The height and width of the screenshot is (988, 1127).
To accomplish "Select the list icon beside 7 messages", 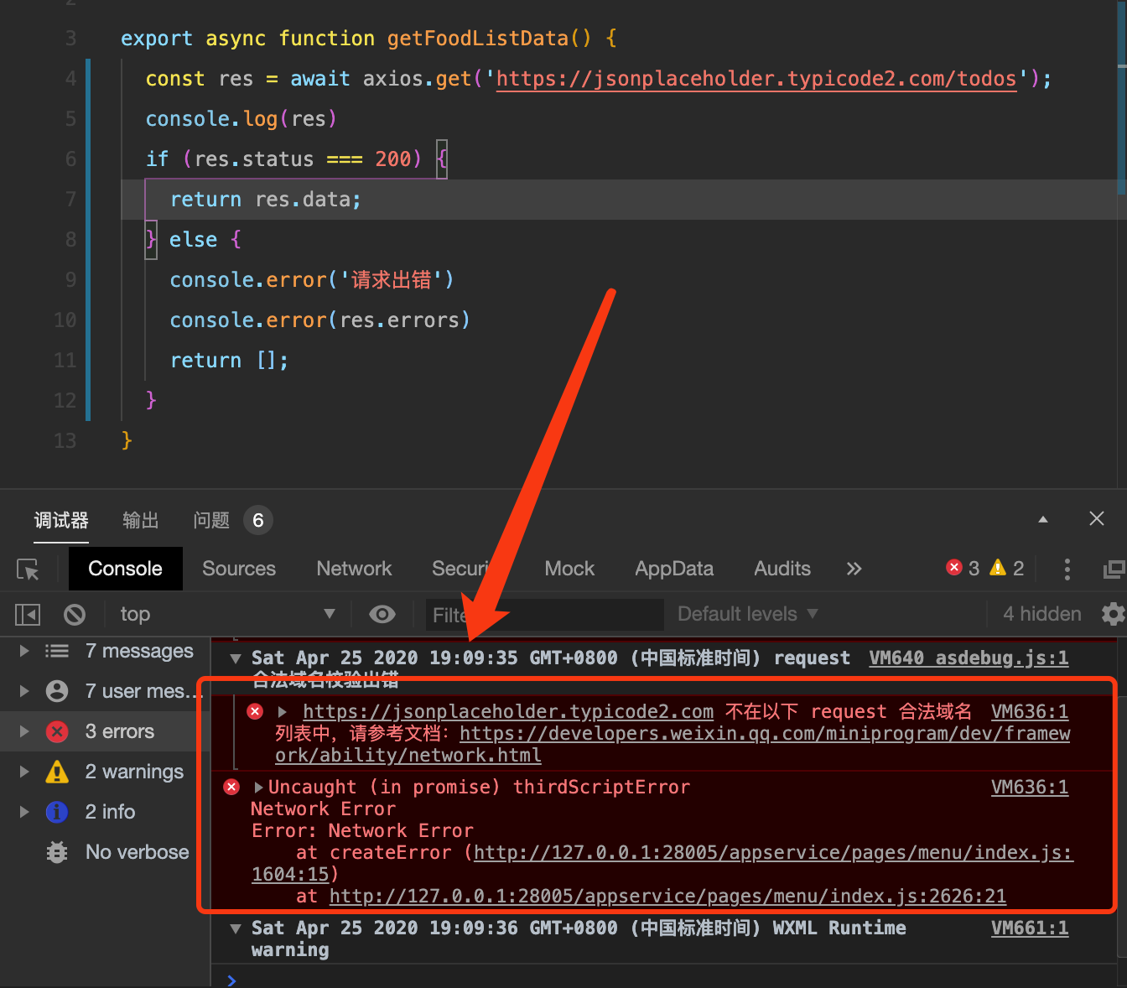I will pos(57,651).
